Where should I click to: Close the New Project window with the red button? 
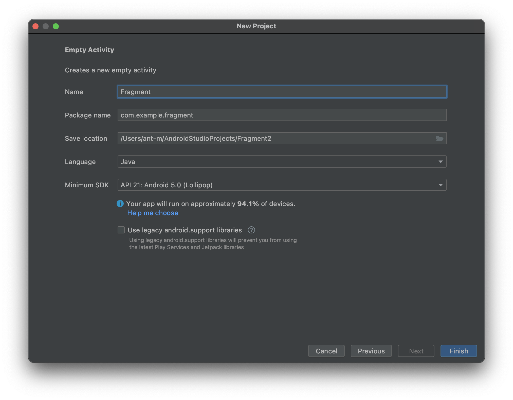click(x=35, y=26)
